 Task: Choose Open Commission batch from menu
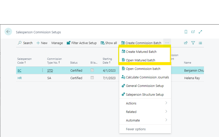[x=143, y=69]
